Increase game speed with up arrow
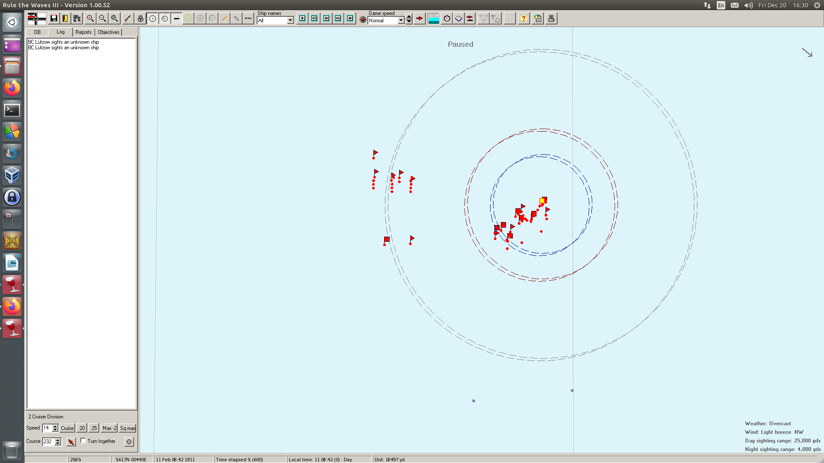This screenshot has width=824, height=463. (409, 17)
